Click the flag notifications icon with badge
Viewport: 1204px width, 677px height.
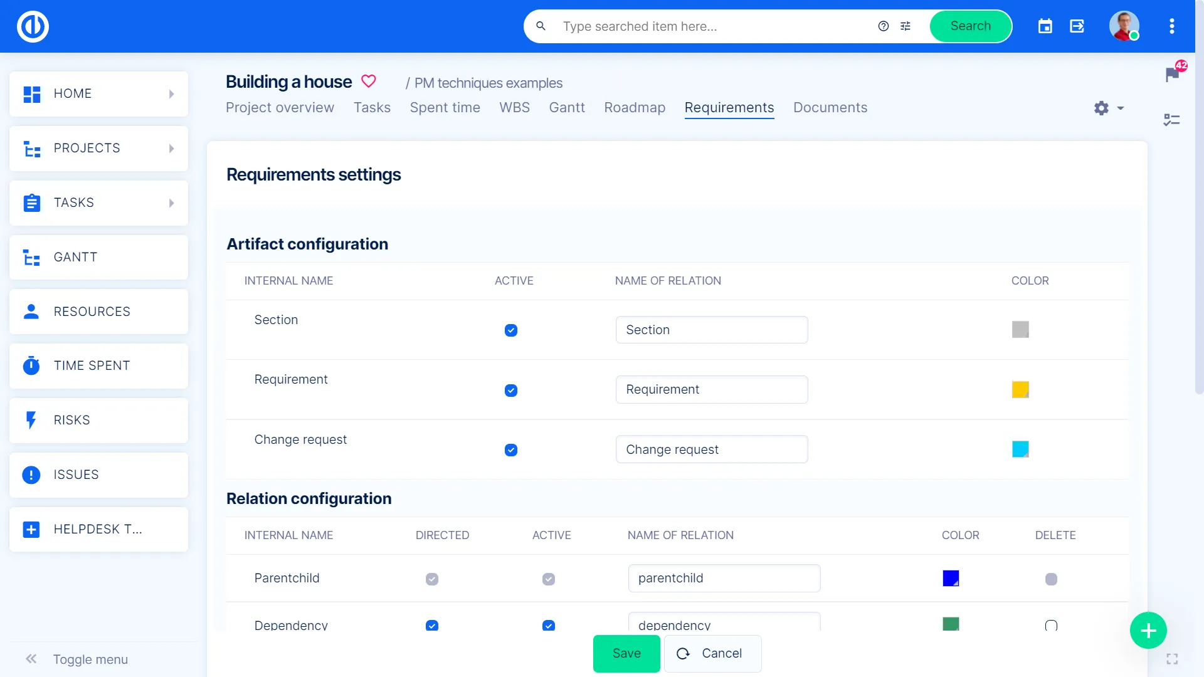[x=1172, y=75]
